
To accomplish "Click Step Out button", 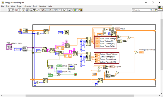I will coord(38,10).
